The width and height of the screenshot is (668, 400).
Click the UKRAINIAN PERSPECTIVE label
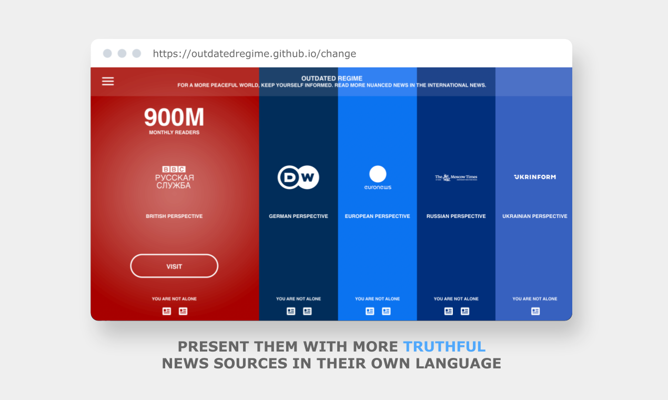pos(534,216)
